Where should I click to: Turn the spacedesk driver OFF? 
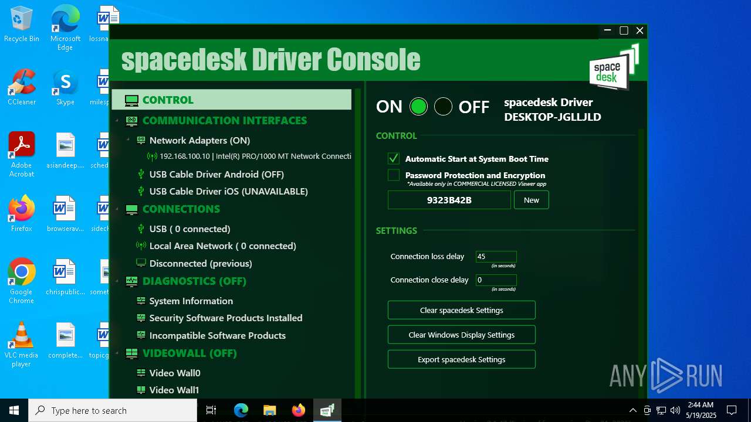click(443, 107)
